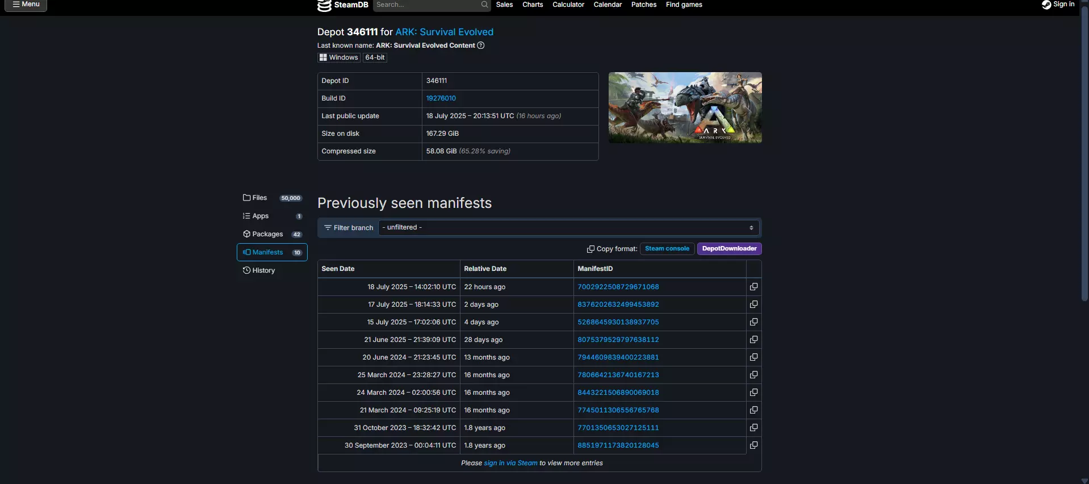Open the ARK: Survival Evolved app link
Viewport: 1089px width, 484px height.
(445, 32)
